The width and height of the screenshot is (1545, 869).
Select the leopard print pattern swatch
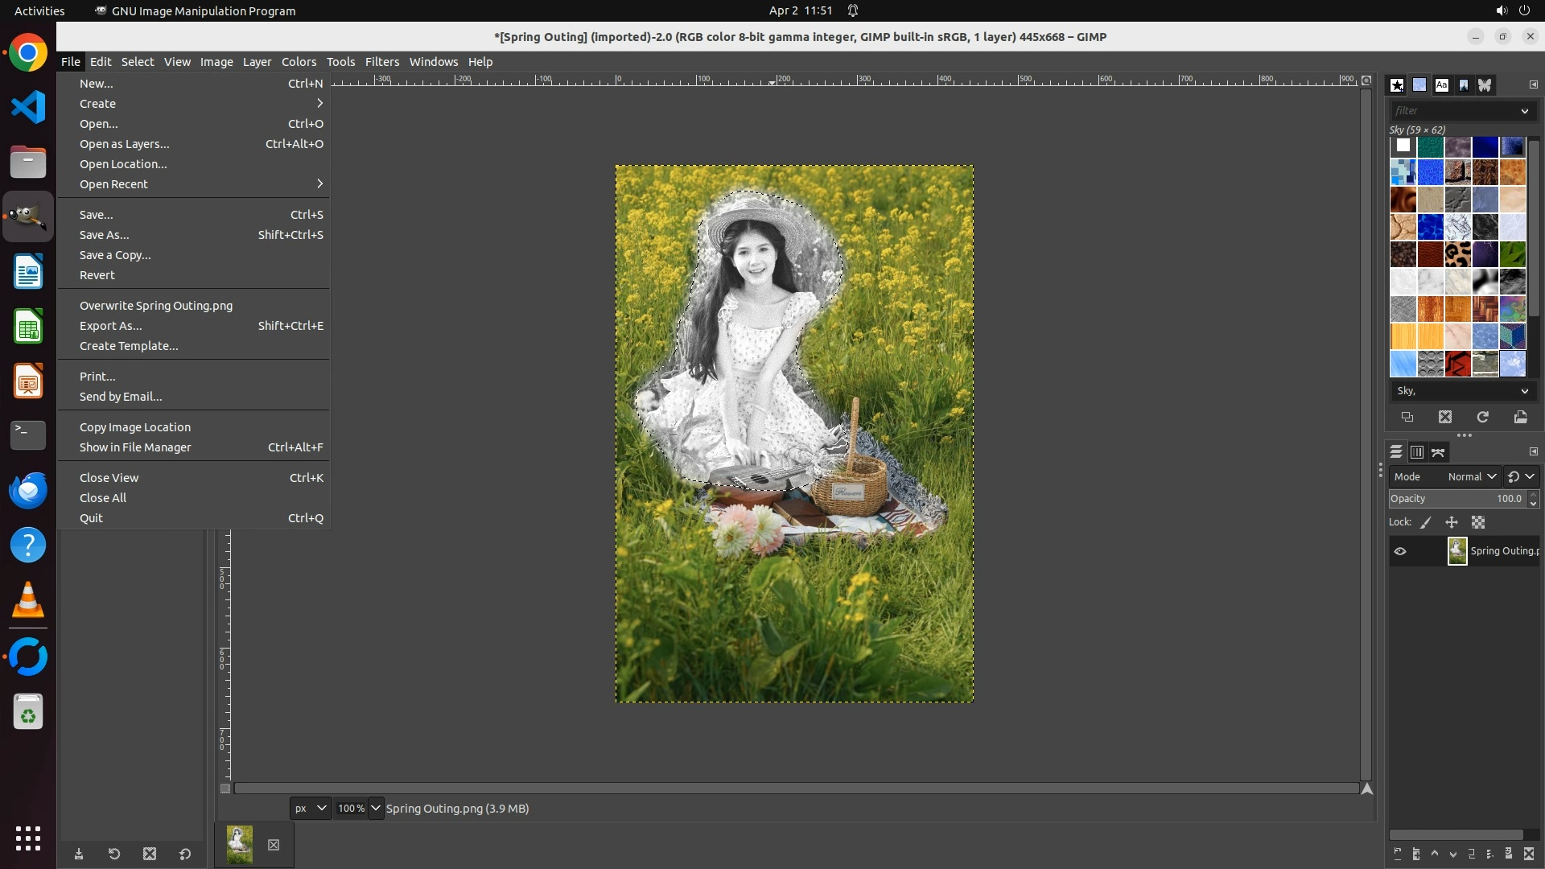point(1457,254)
